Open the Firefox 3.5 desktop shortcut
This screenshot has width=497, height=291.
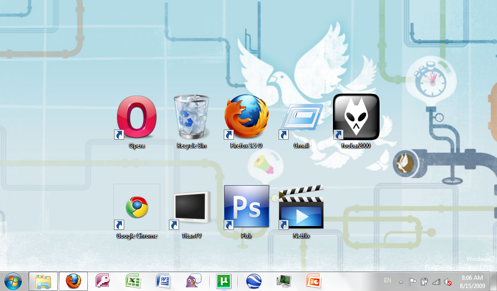246,122
